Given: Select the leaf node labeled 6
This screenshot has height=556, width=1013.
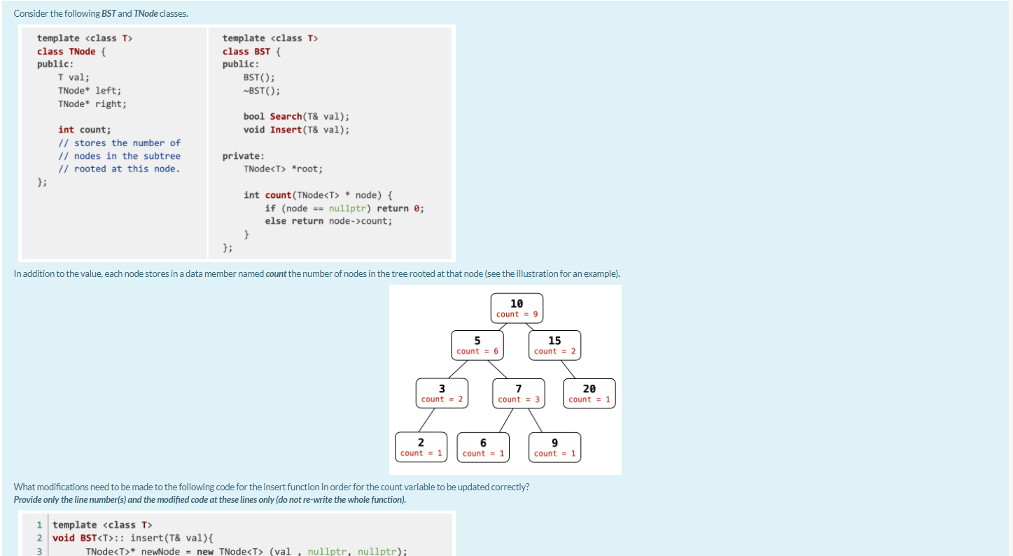Looking at the screenshot, I should tap(483, 447).
